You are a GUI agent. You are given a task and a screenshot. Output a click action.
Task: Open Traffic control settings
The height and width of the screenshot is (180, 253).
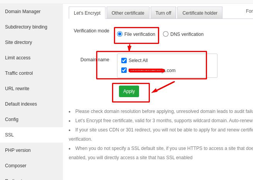click(x=19, y=73)
